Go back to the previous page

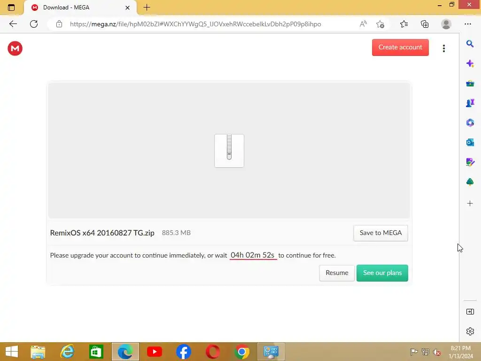pyautogui.click(x=13, y=24)
